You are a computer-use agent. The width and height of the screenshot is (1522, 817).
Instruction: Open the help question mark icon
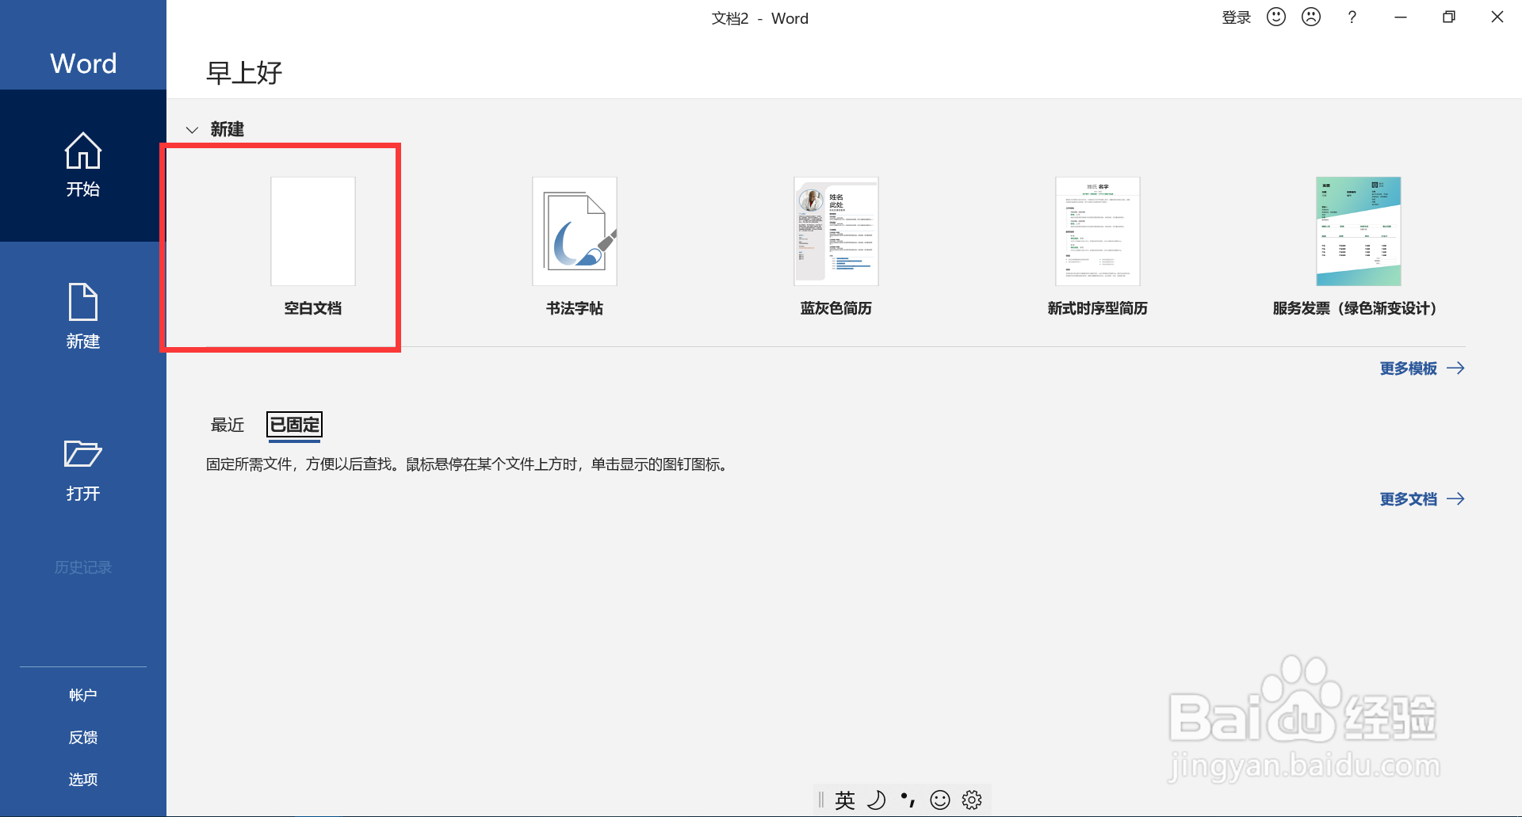[x=1352, y=17]
